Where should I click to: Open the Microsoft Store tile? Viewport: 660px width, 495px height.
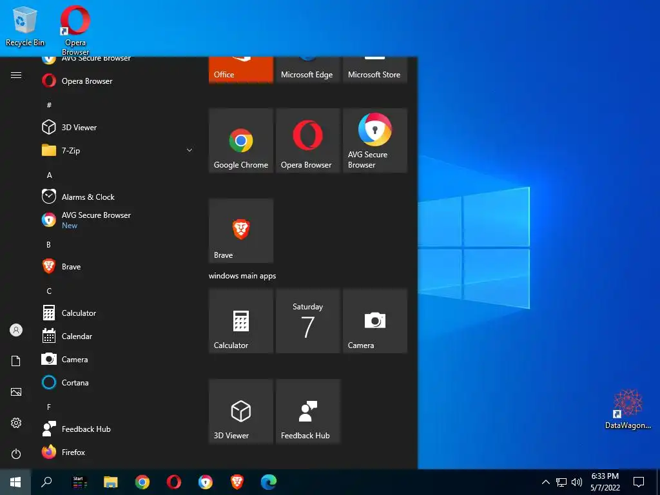point(375,70)
